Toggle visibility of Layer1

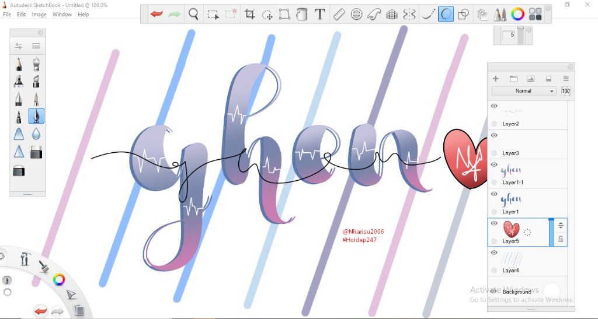pos(494,194)
